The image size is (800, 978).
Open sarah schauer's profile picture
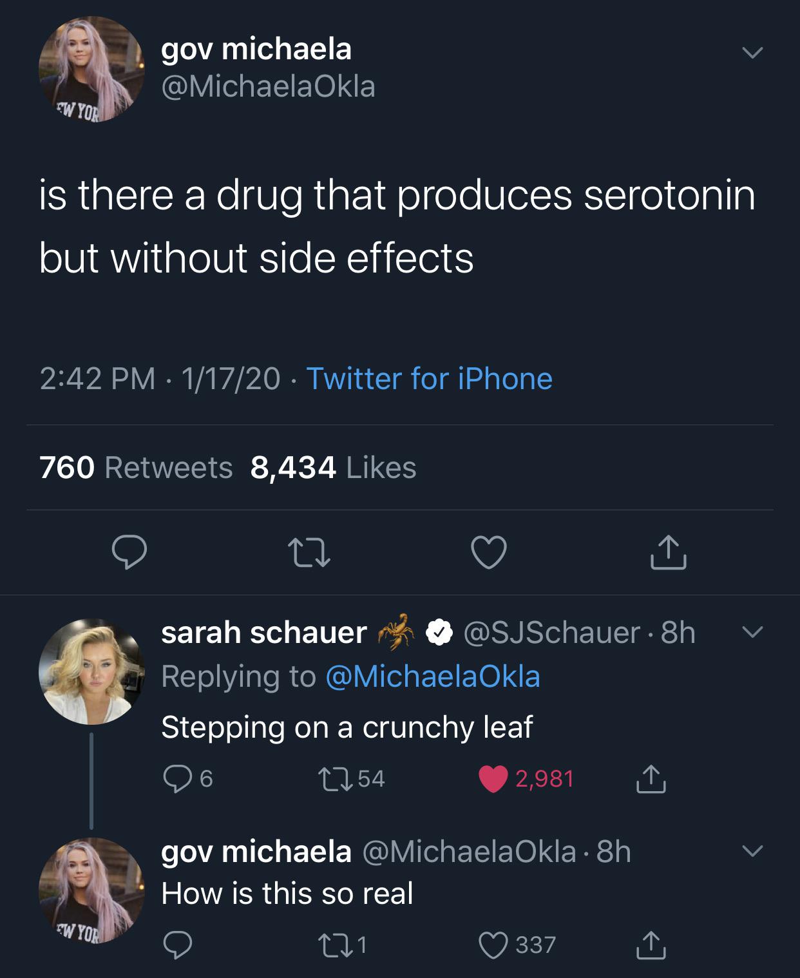[91, 671]
